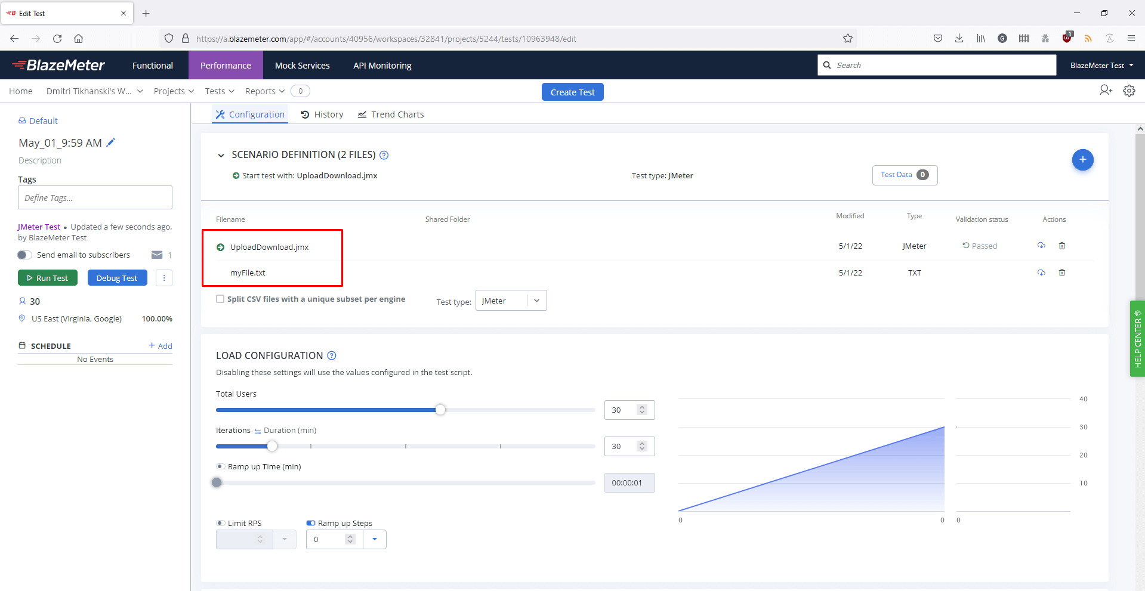Viewport: 1145px width, 591px height.
Task: Open Help Center side tab
Action: (1137, 339)
